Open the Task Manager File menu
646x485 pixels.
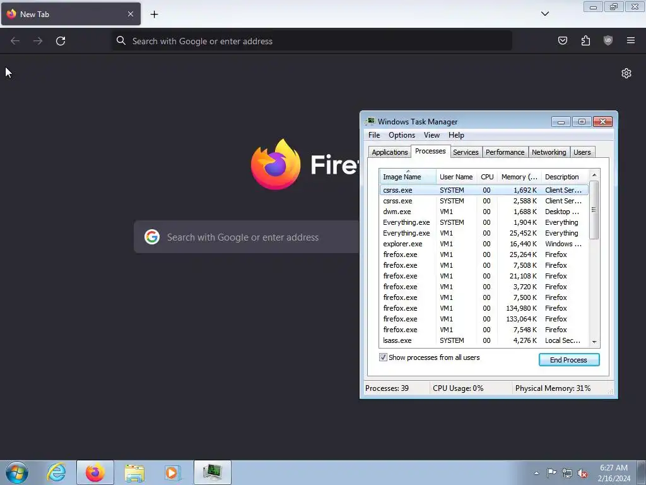pos(374,135)
